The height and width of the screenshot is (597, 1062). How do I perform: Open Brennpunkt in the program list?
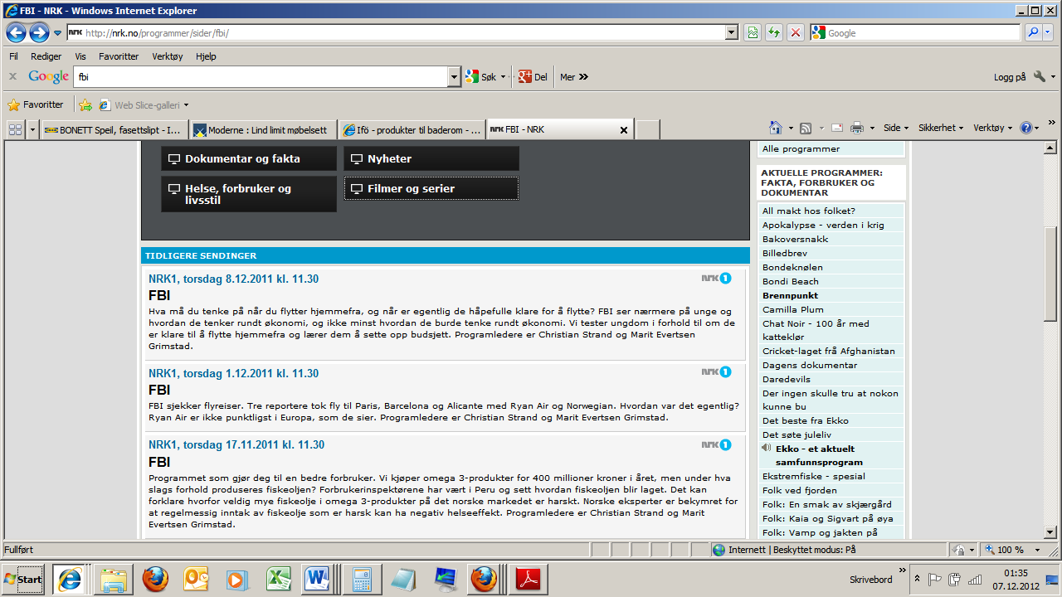pyautogui.click(x=790, y=295)
